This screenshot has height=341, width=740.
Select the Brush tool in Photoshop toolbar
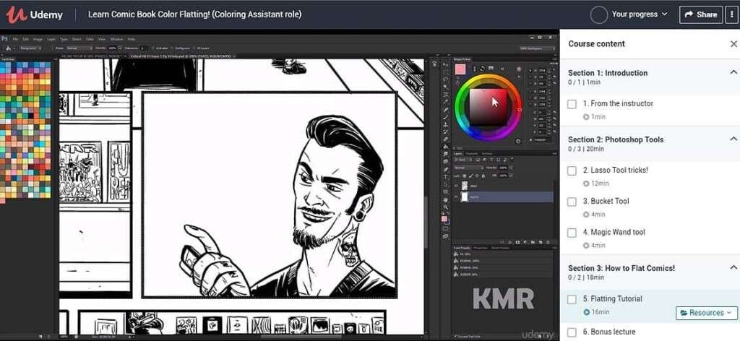(445, 116)
